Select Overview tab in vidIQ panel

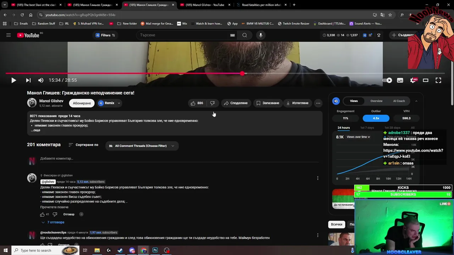coord(376,101)
